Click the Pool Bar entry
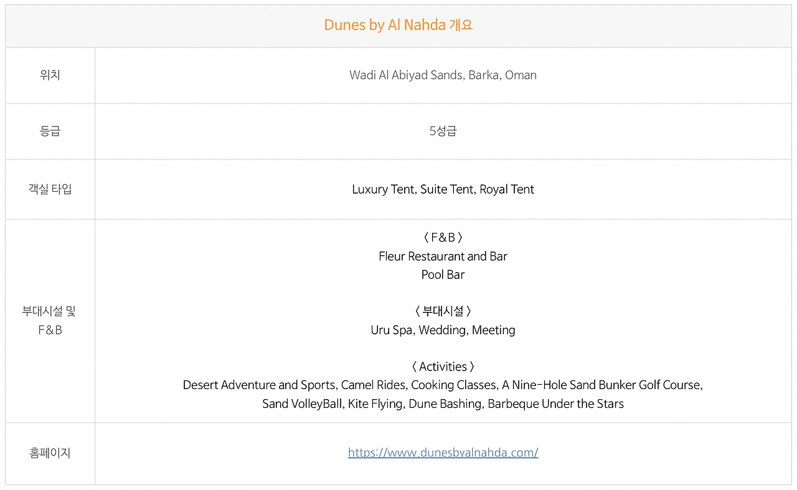The width and height of the screenshot is (797, 490). click(443, 275)
